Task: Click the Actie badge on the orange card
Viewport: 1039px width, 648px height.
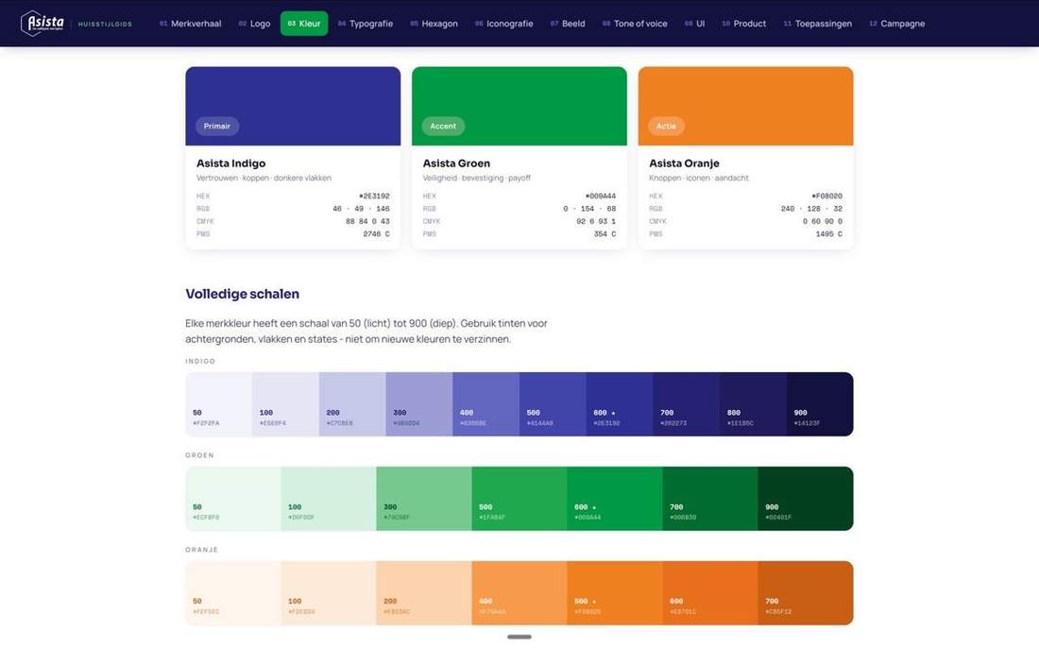Action: click(666, 126)
